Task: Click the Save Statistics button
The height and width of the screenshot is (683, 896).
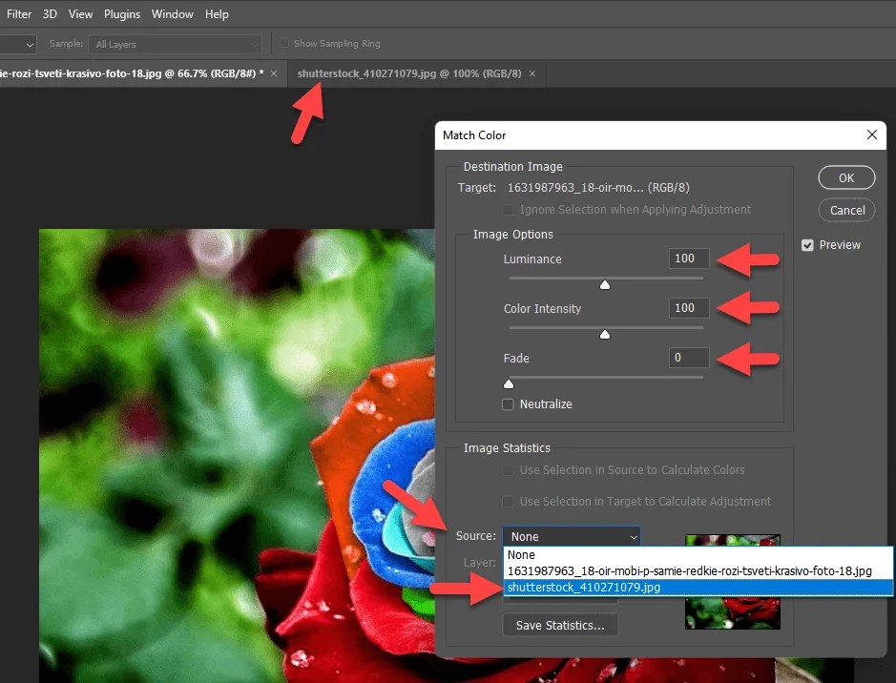Action: (x=560, y=626)
